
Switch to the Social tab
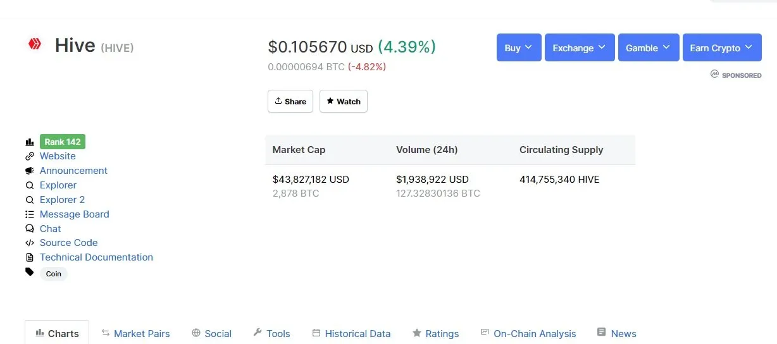(x=211, y=333)
